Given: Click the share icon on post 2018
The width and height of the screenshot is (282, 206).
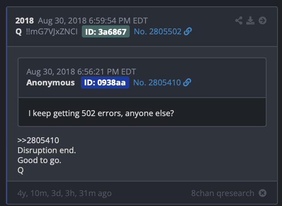Looking at the screenshot, I should tap(239, 20).
